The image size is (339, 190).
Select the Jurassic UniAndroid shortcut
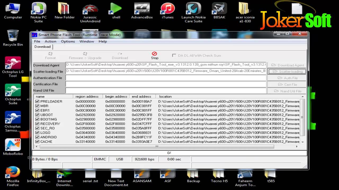90,12
